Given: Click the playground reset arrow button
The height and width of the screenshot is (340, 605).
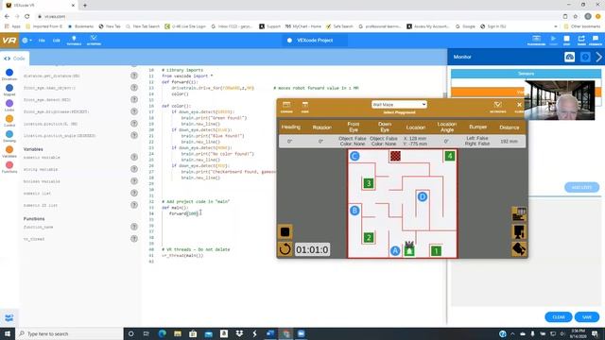Looking at the screenshot, I should coord(285,249).
